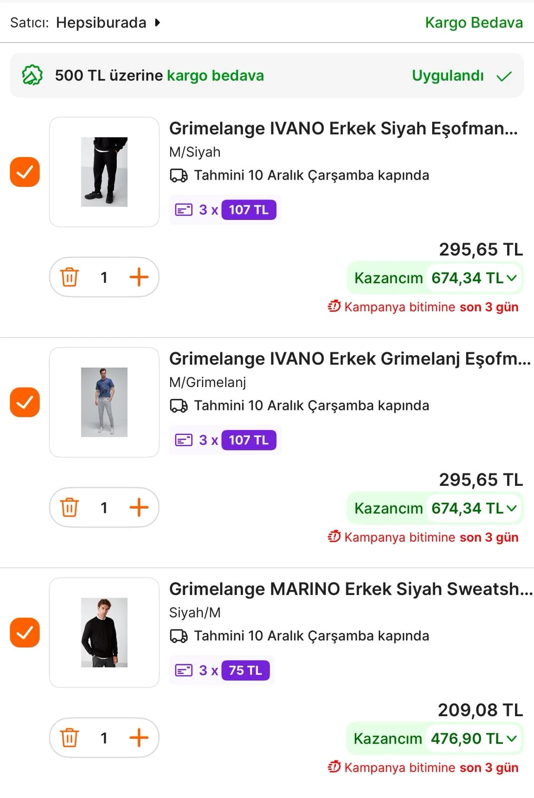
Task: Expand Kazancım 674,34 TL for black sweatpants
Action: tap(435, 278)
